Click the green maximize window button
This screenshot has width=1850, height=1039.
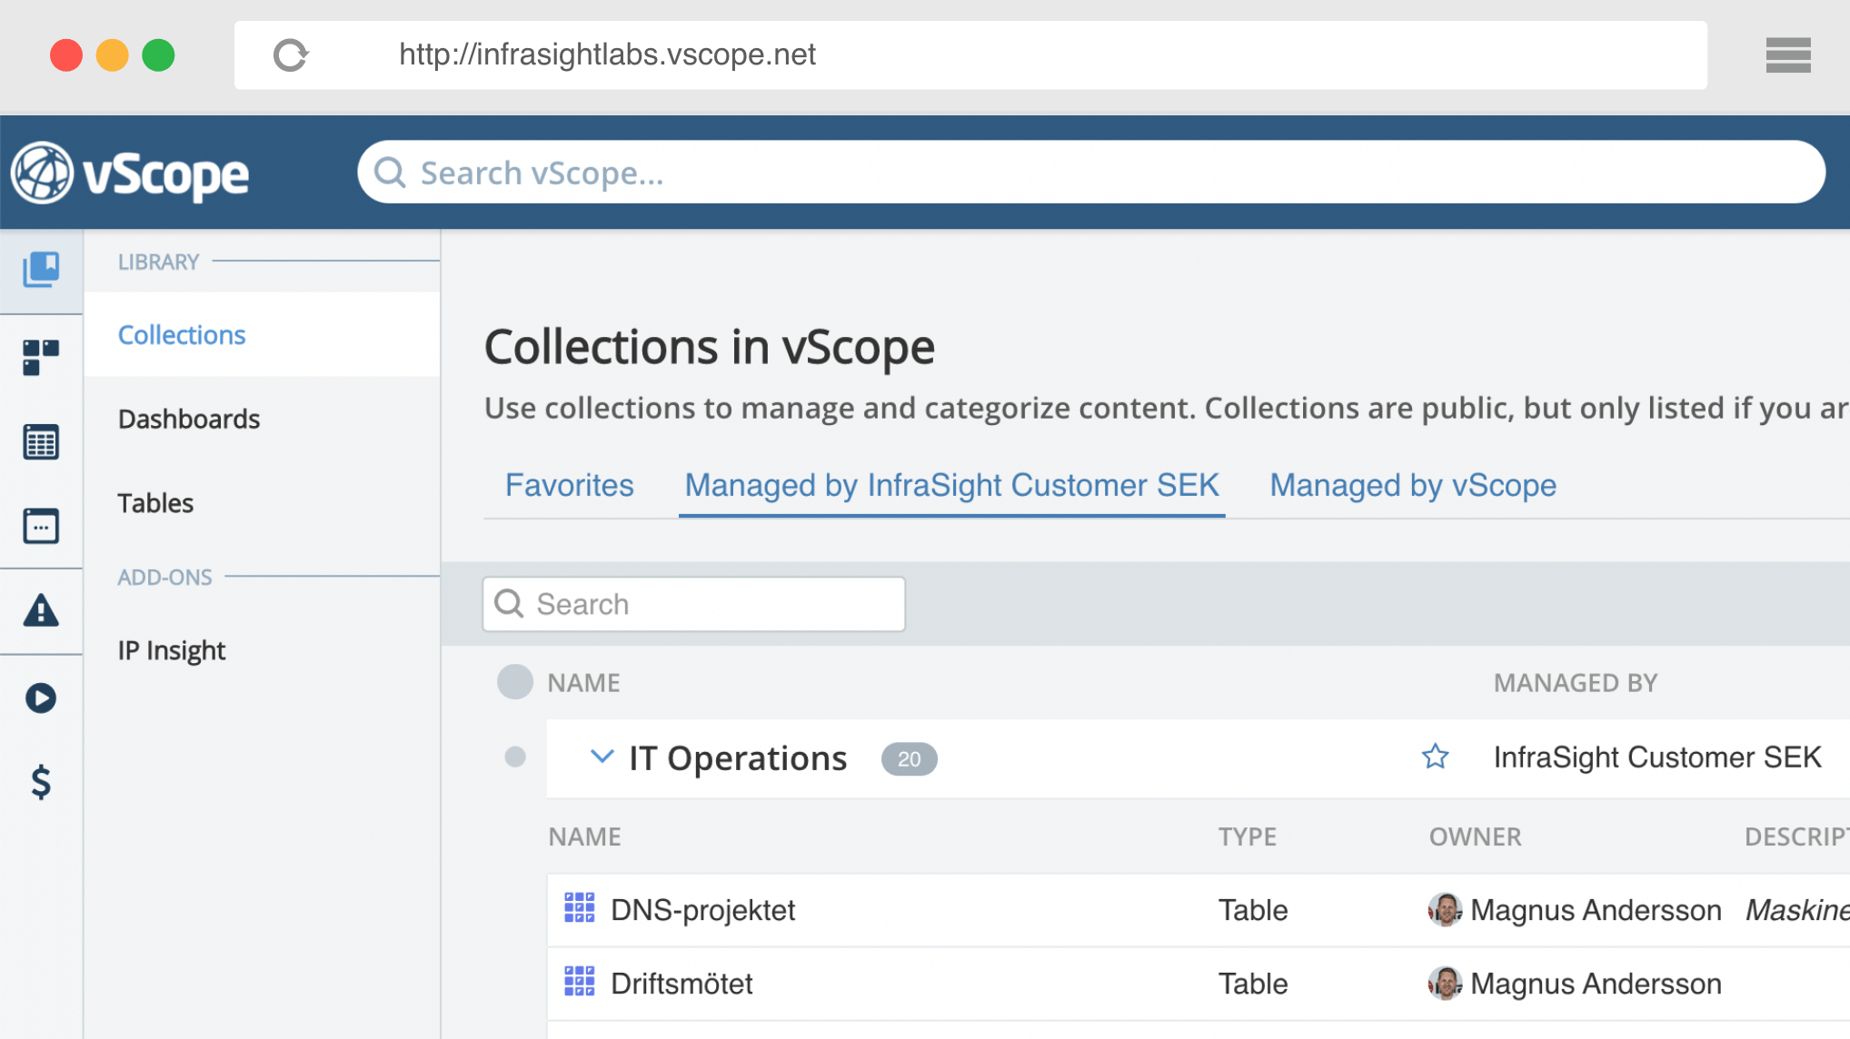tap(158, 55)
